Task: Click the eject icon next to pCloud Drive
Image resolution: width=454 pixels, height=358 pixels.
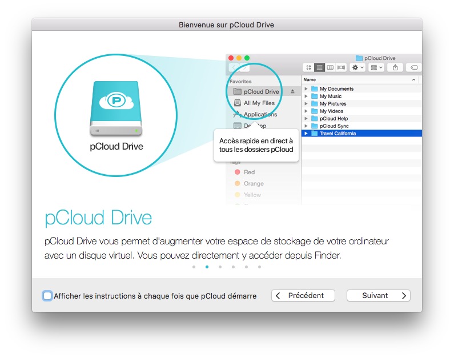Action: (x=292, y=91)
